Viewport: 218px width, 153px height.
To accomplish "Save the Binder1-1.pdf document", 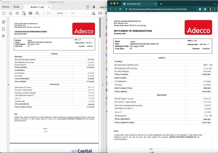I will (x=4, y=13).
